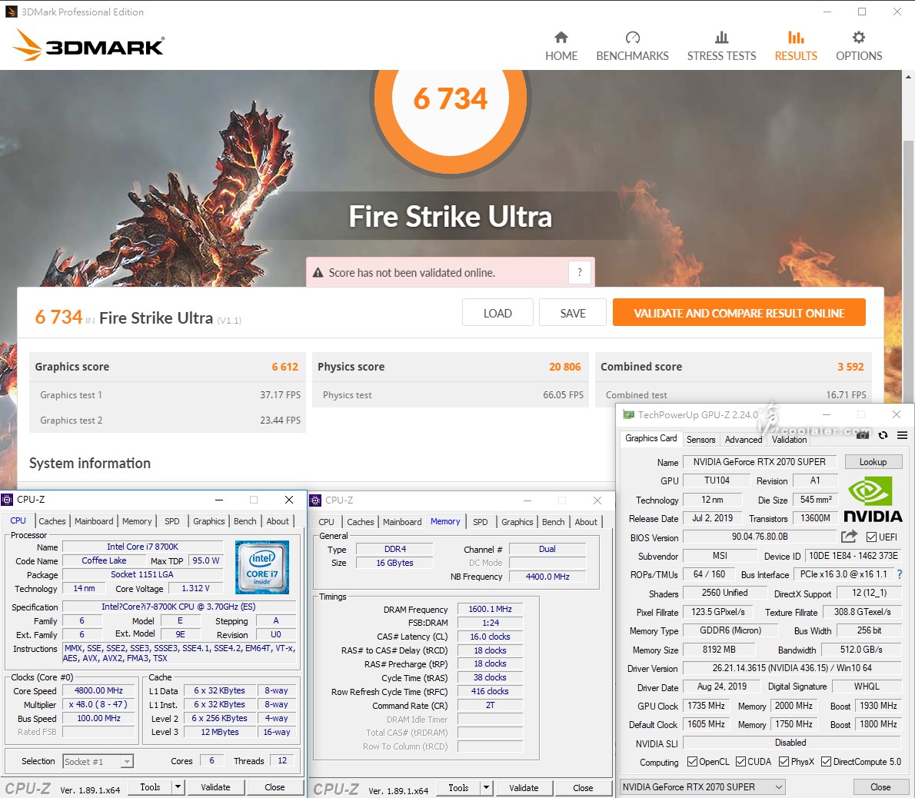Open the GPU selector dropdown in GPU-Z

(703, 787)
